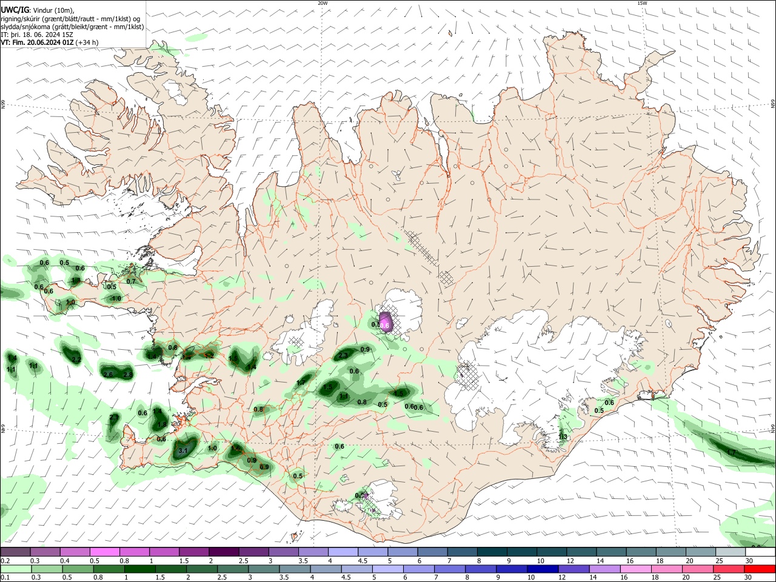Click the 'rigning/skúrir' legend description line

(70, 19)
